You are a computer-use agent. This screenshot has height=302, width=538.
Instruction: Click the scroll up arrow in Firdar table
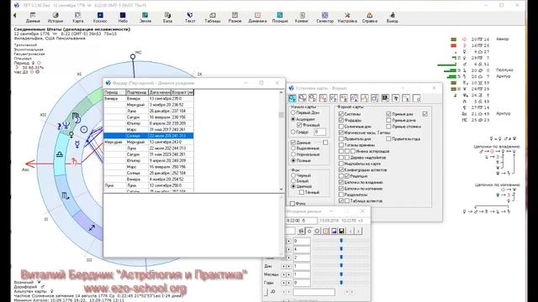(x=282, y=92)
